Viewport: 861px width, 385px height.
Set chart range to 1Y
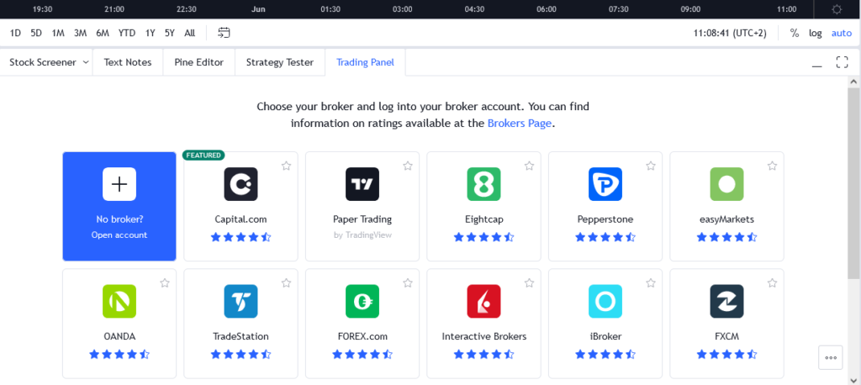(150, 33)
